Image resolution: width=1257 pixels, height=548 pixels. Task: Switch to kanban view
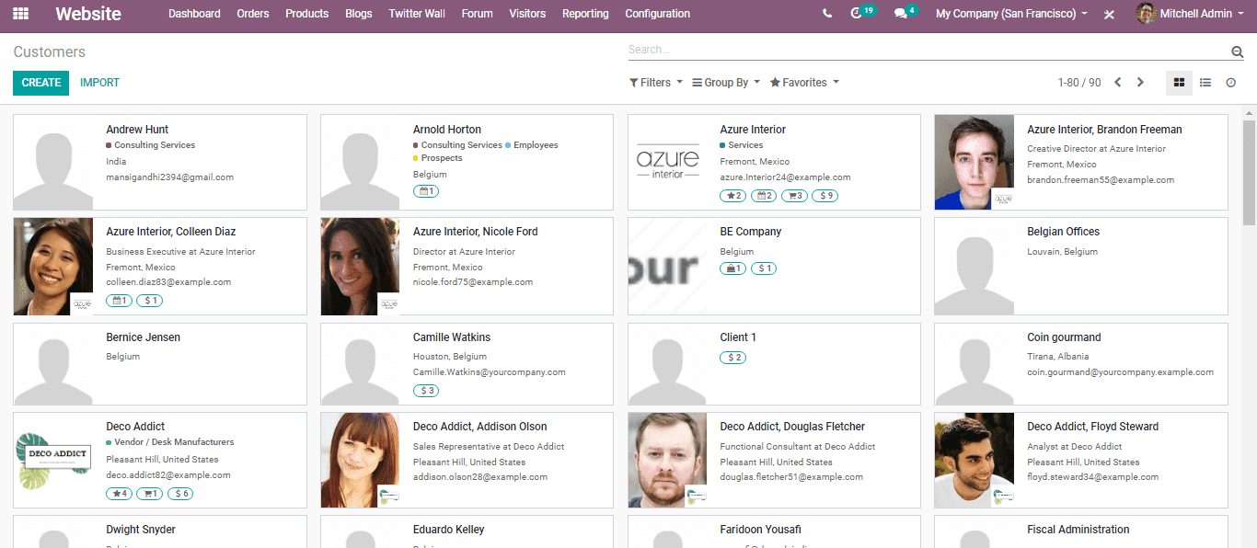tap(1179, 83)
